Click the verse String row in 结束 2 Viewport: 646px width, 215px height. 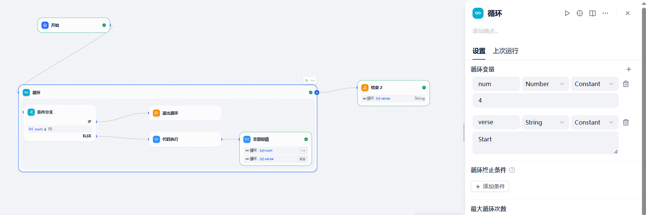point(393,99)
